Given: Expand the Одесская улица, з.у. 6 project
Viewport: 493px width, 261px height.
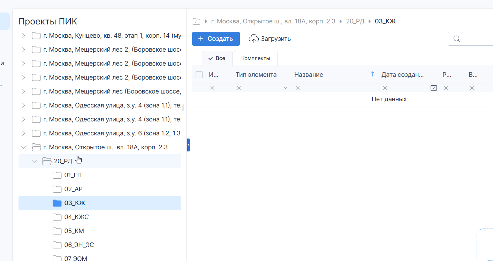Looking at the screenshot, I should click(x=23, y=133).
